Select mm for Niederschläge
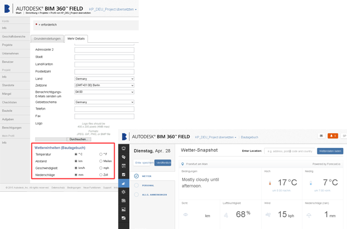347x229 pixels. pyautogui.click(x=76, y=175)
